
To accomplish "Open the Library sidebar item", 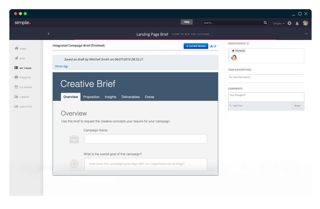I will pos(22,97).
